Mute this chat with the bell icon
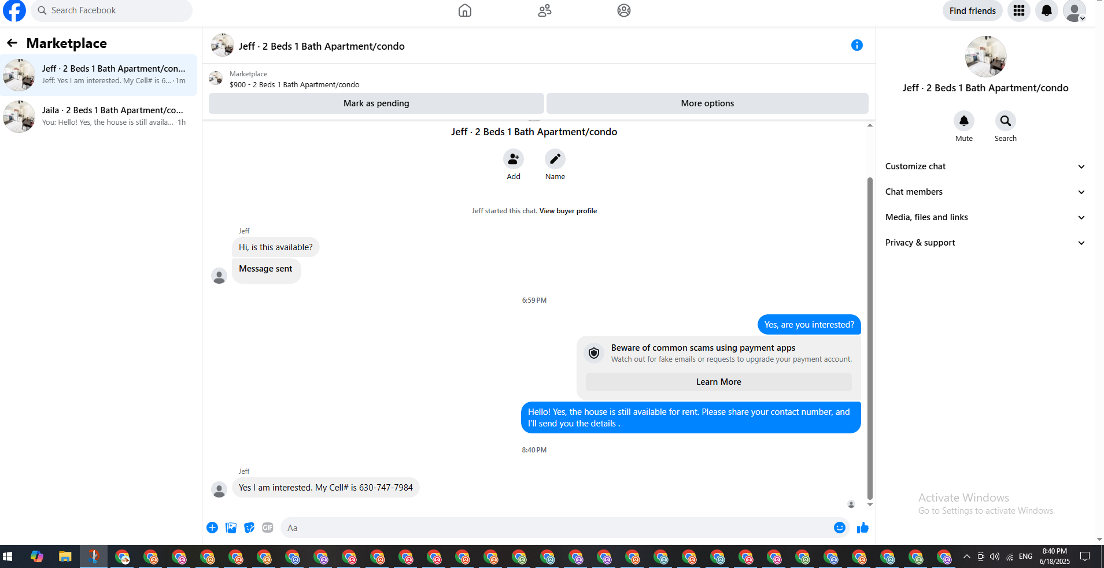 pos(964,121)
